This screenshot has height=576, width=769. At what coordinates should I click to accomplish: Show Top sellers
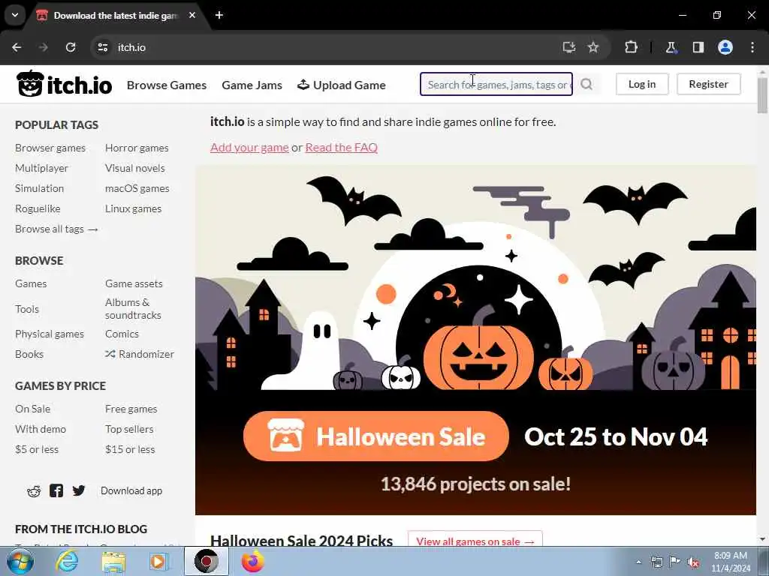point(129,429)
